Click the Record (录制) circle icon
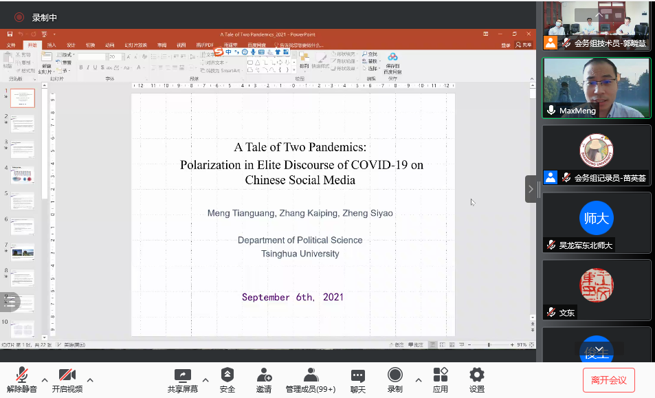This screenshot has width=655, height=398. click(x=395, y=375)
